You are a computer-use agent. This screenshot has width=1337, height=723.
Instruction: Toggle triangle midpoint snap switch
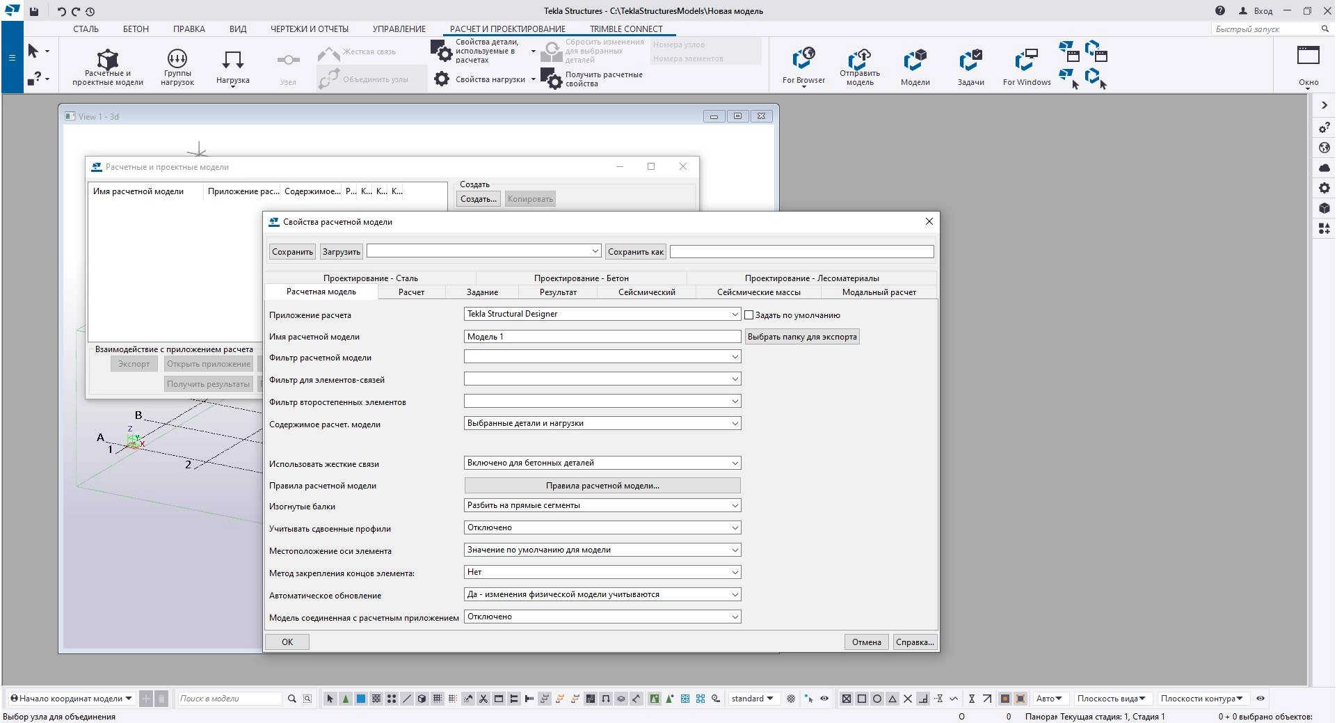point(892,699)
